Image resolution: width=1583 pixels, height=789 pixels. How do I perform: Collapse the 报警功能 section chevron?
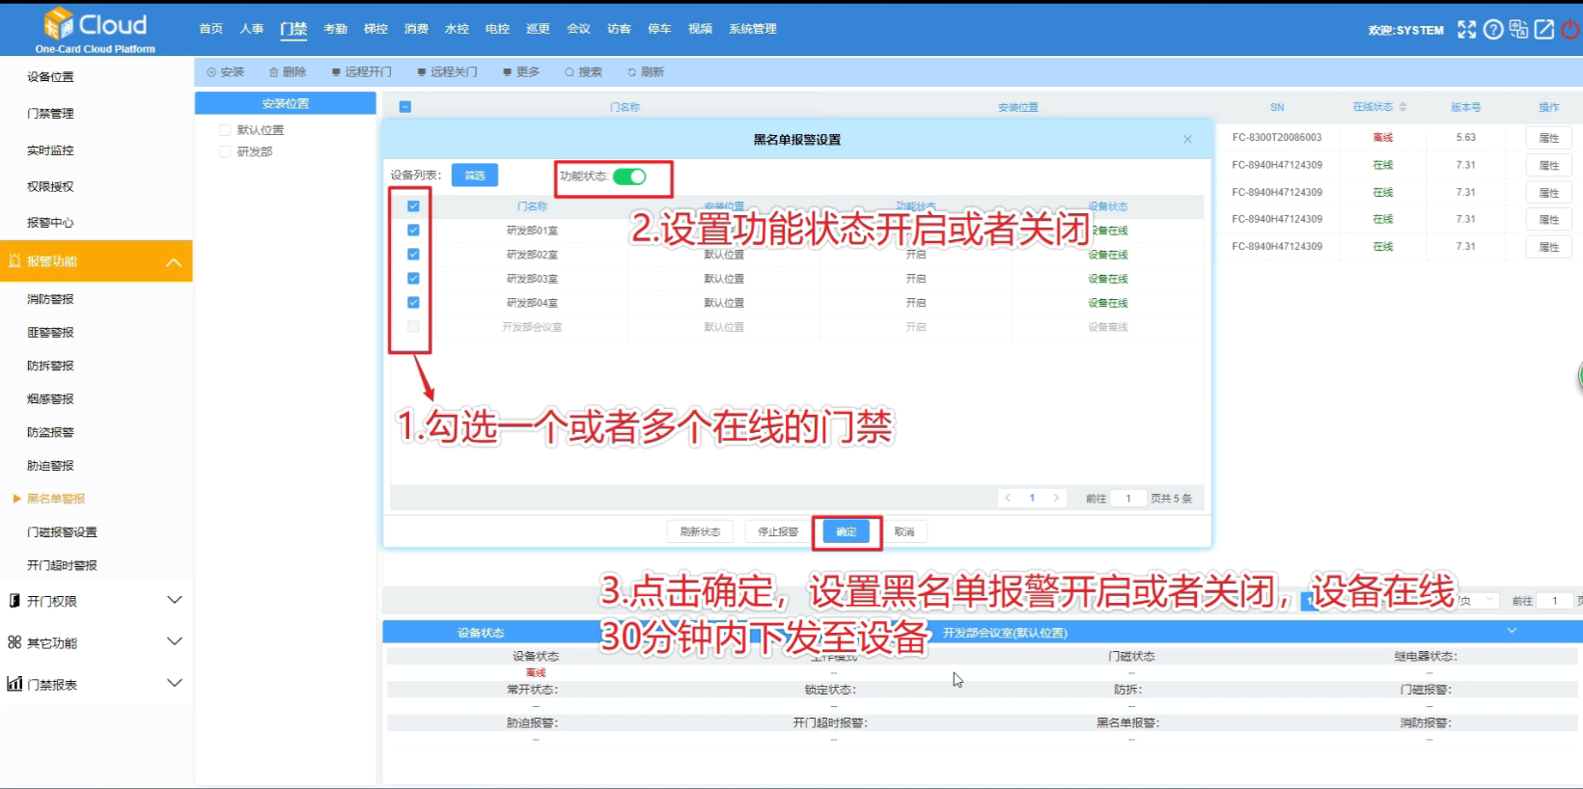pyautogui.click(x=174, y=262)
